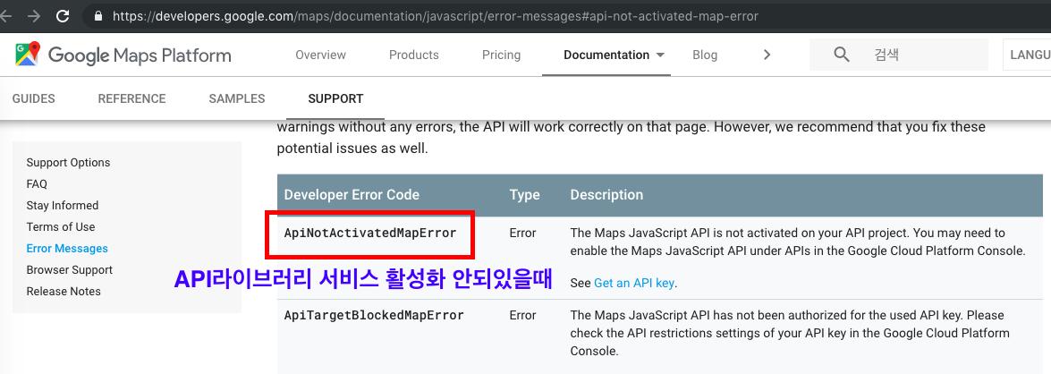1051x374 pixels.
Task: Open Support Options in sidebar
Action: (x=68, y=162)
